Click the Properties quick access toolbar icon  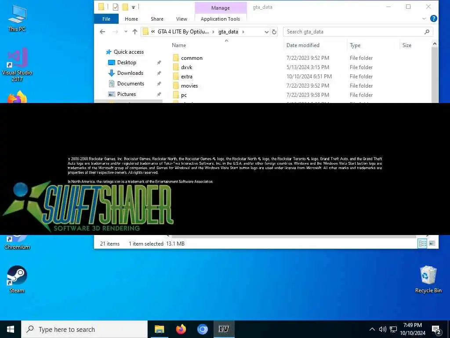[x=116, y=7]
